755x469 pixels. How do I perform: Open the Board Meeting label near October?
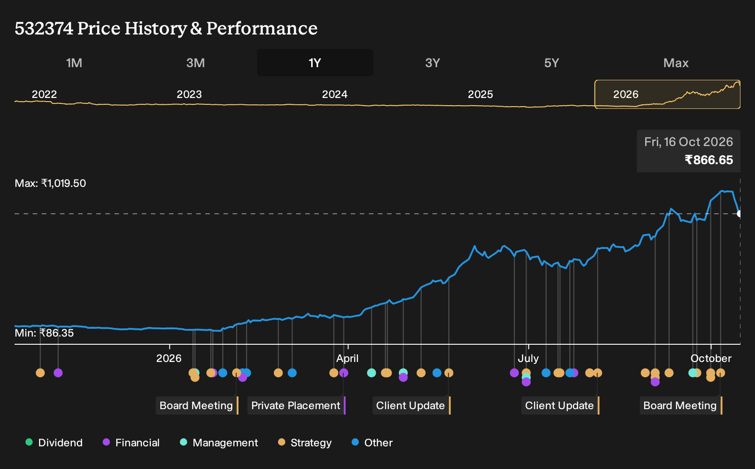(x=681, y=405)
